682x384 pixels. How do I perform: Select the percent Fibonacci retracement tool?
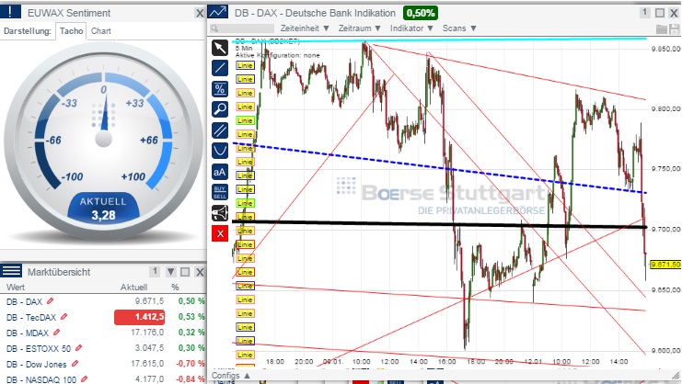coord(220,89)
